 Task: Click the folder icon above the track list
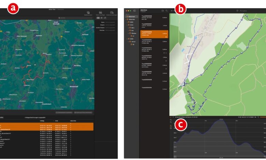[x=163, y=11]
